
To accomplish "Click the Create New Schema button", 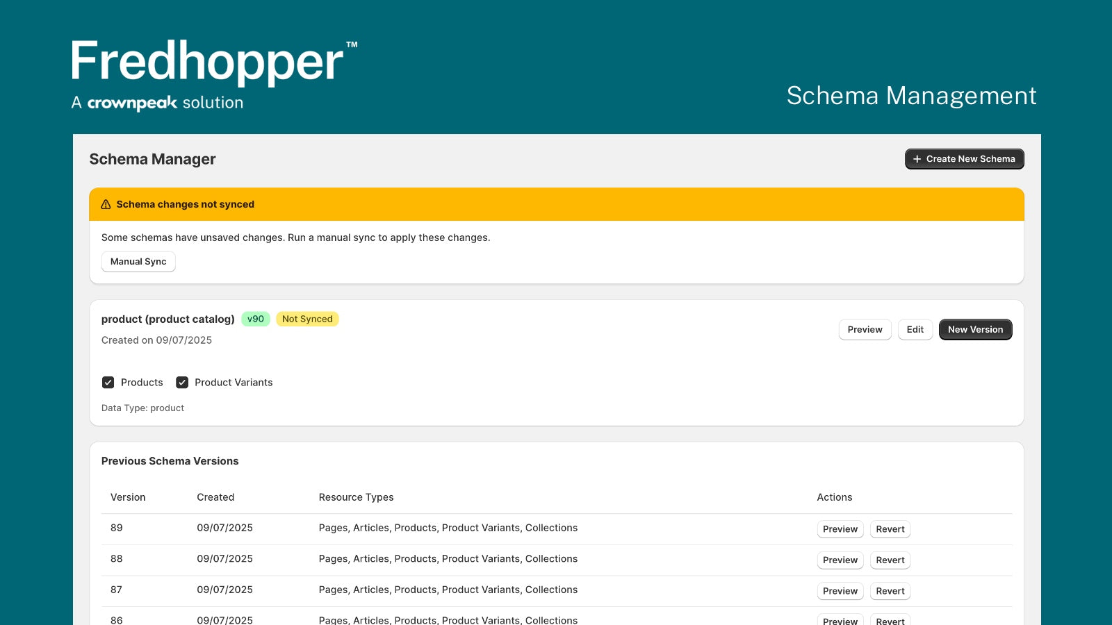I will 964,159.
